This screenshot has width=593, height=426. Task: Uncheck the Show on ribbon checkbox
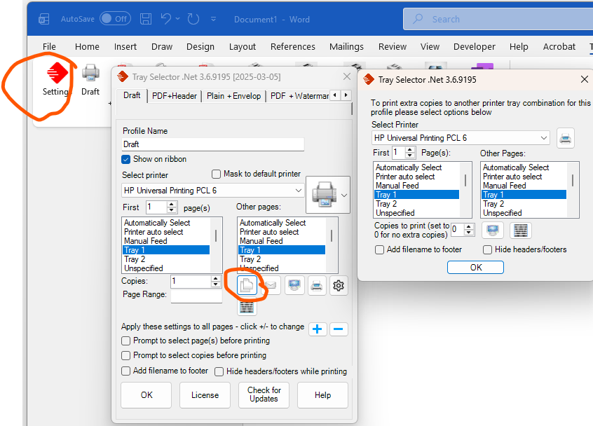[127, 159]
